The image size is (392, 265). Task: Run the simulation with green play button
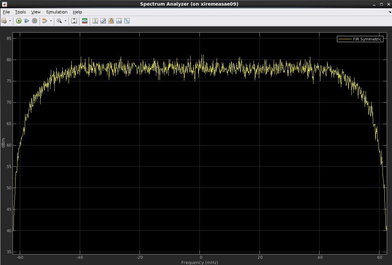point(19,21)
